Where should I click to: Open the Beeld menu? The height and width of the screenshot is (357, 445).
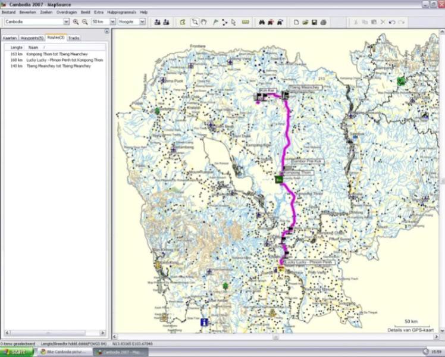tap(86, 12)
